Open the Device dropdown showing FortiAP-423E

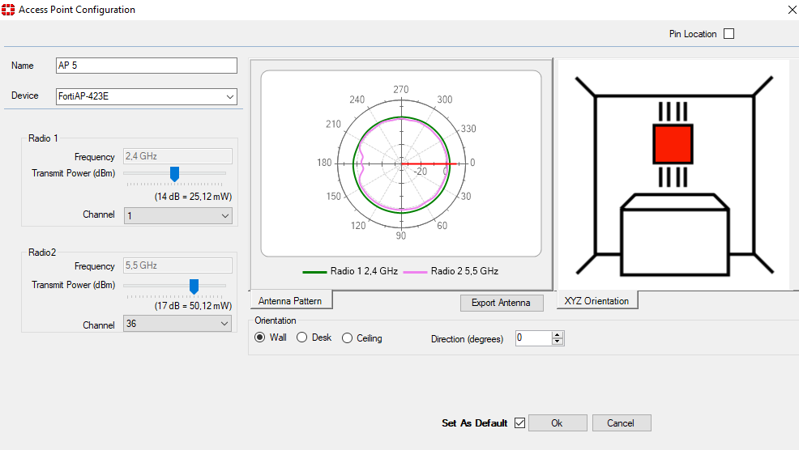pyautogui.click(x=147, y=96)
